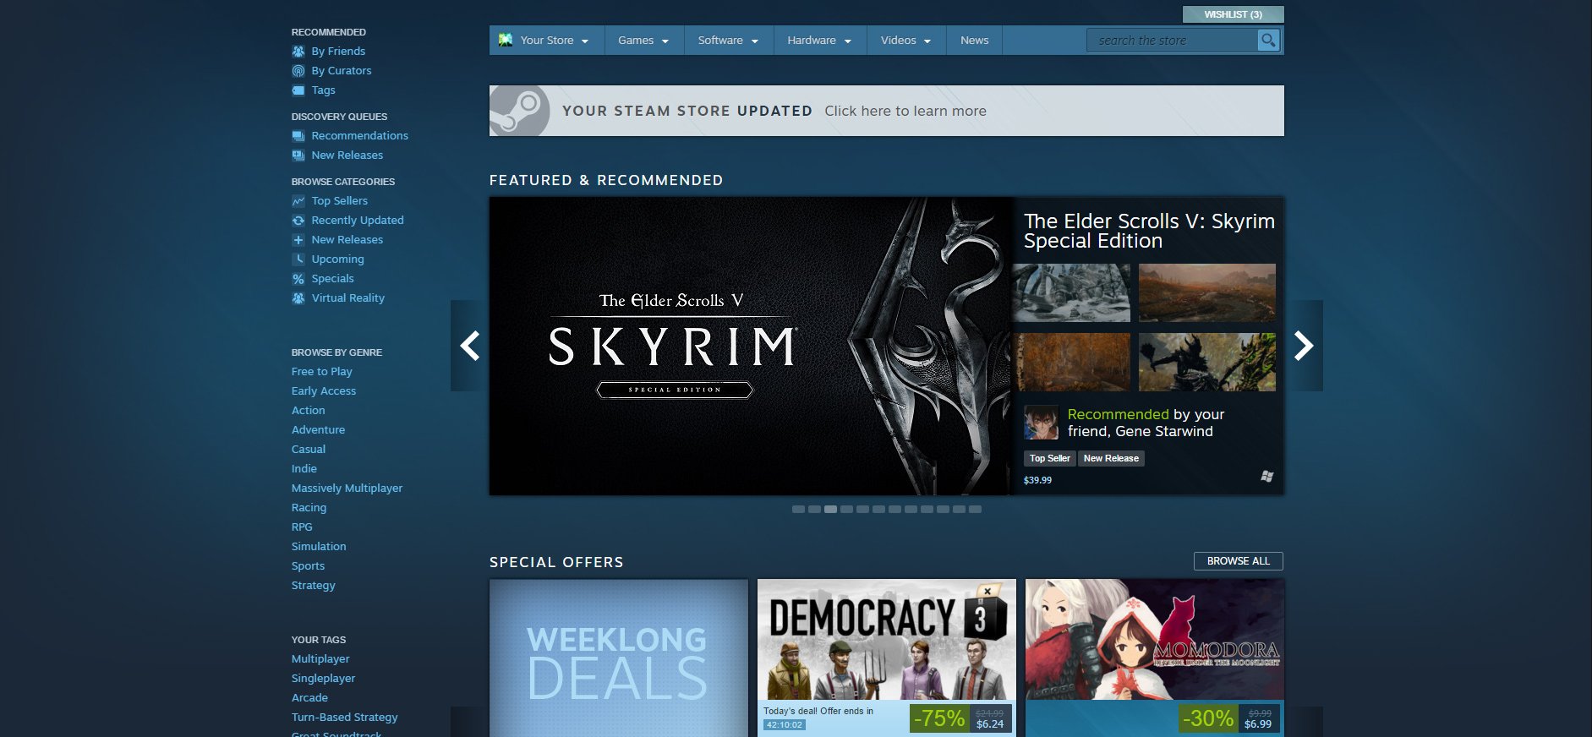Click into the search the store field
This screenshot has height=737, width=1592.
click(x=1171, y=41)
